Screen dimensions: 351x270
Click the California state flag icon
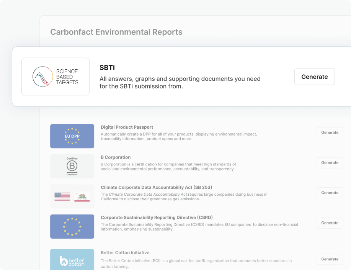[x=82, y=196]
